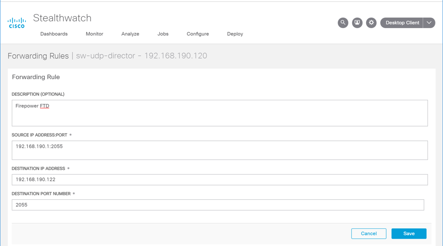Click the Description text area
This screenshot has height=246, width=443.
(x=220, y=113)
